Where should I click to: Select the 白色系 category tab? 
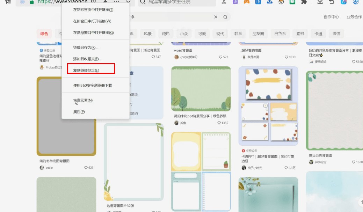pyautogui.click(x=280, y=34)
